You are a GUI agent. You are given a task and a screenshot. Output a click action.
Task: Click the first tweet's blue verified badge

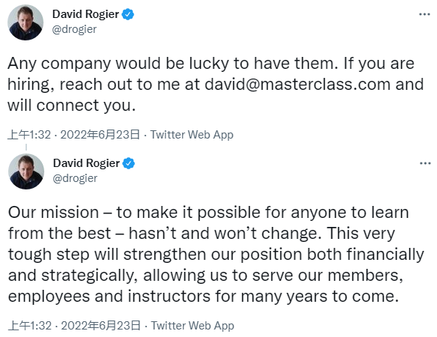tap(128, 14)
